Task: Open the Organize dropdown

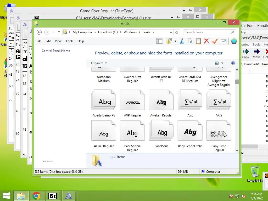Action: [x=99, y=63]
